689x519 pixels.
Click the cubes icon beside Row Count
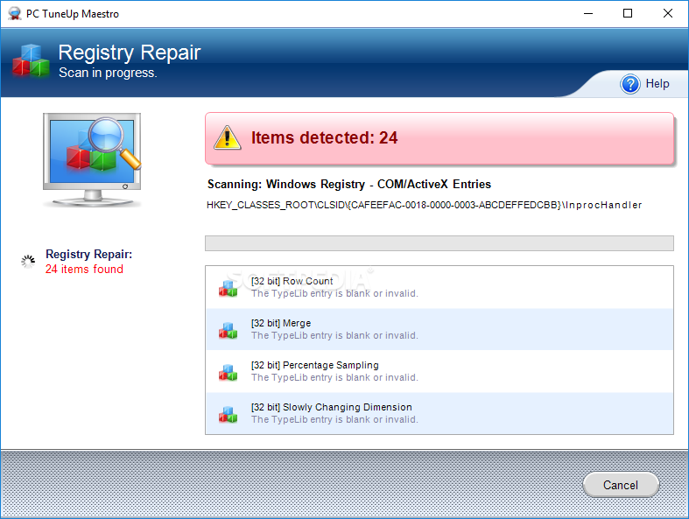[228, 288]
